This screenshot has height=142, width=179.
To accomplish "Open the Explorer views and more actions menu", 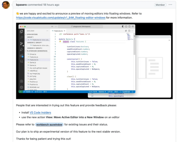I will (47, 31).
